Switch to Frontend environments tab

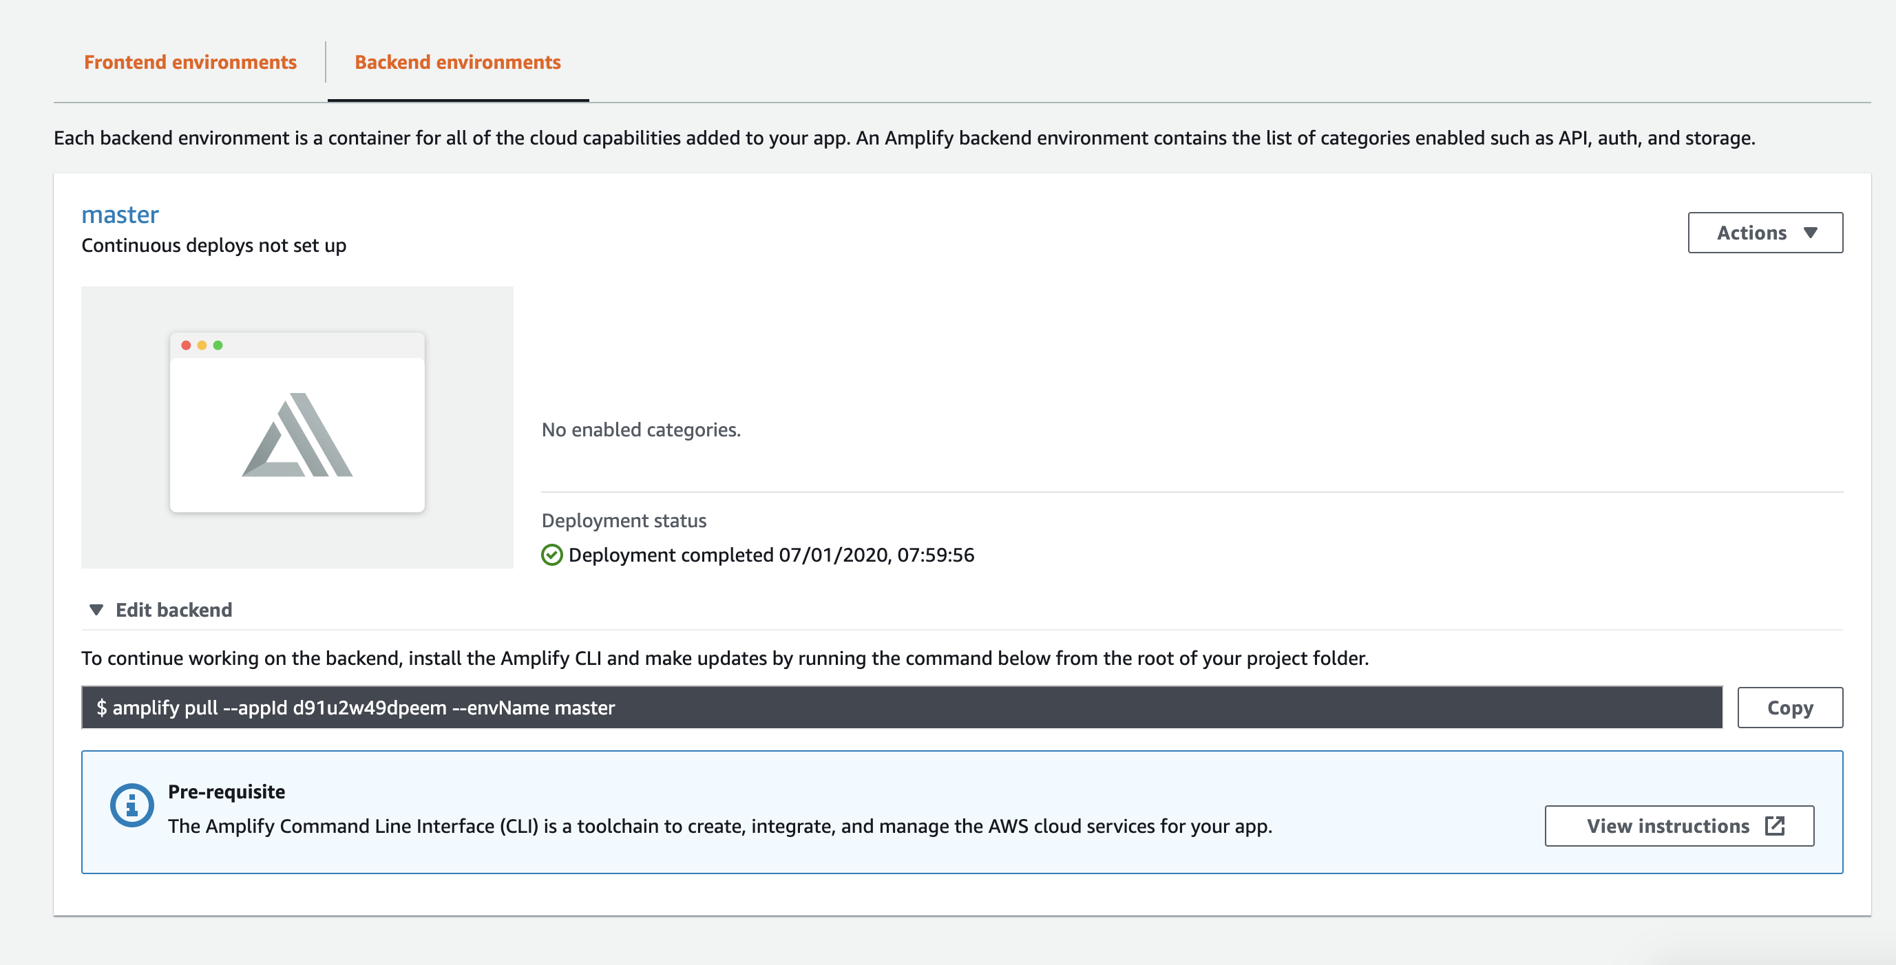(190, 62)
